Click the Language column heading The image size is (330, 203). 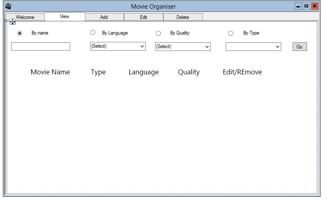[x=144, y=72]
